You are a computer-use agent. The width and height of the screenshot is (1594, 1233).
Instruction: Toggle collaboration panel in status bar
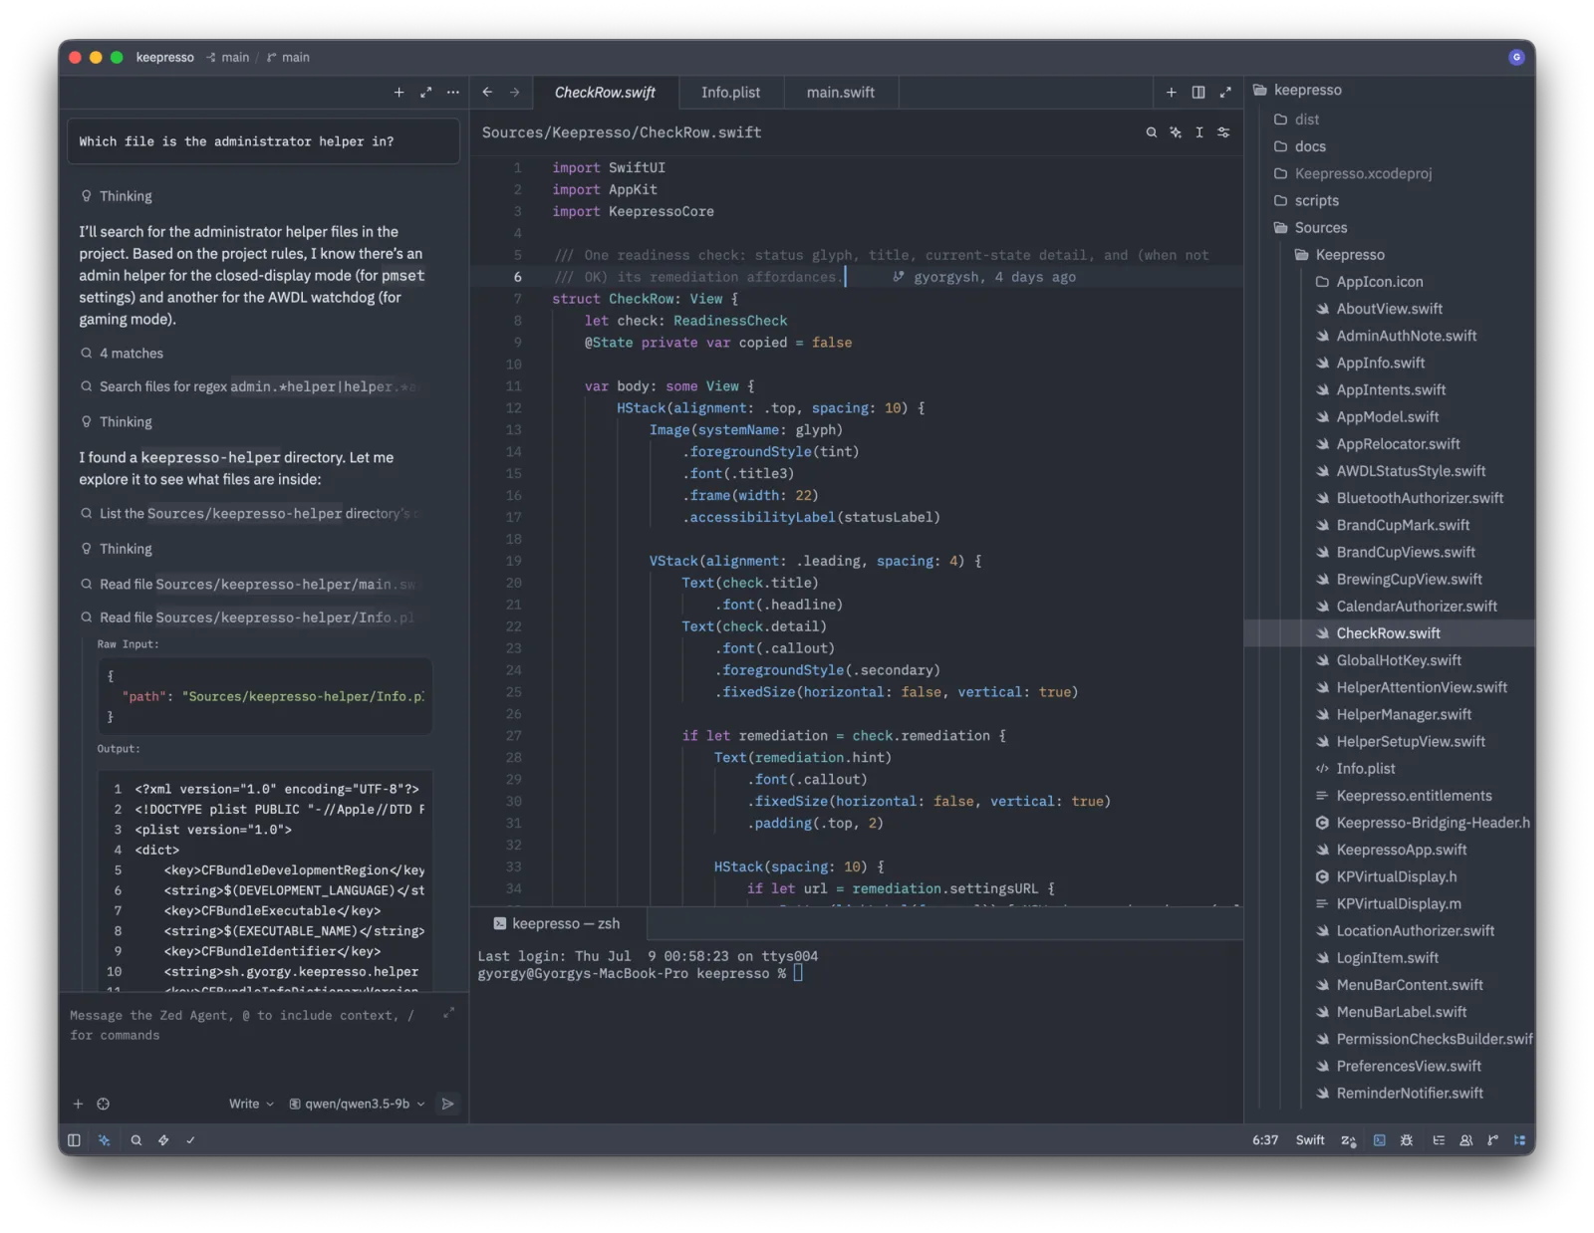point(1466,1140)
